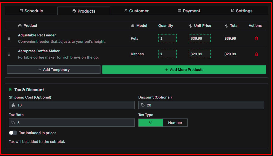
Task: Edit quantity for Aeropress Coffee Maker
Action: pos(167,54)
